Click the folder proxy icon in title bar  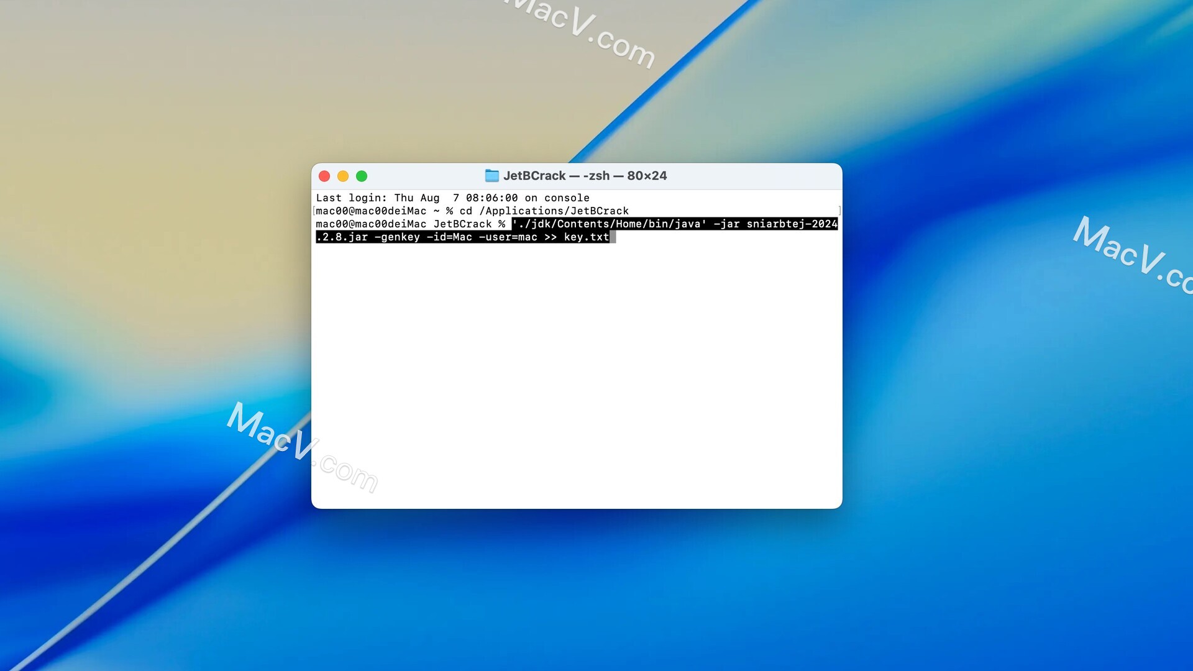[491, 176]
